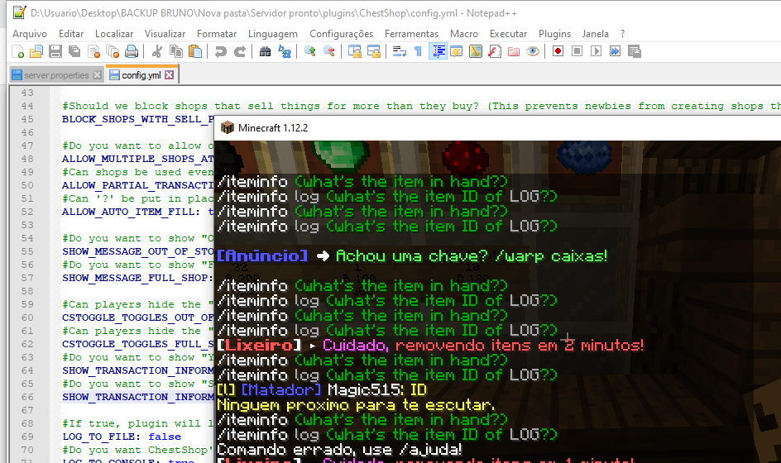Open the ? help menu
This screenshot has height=463, width=781.
click(x=623, y=33)
